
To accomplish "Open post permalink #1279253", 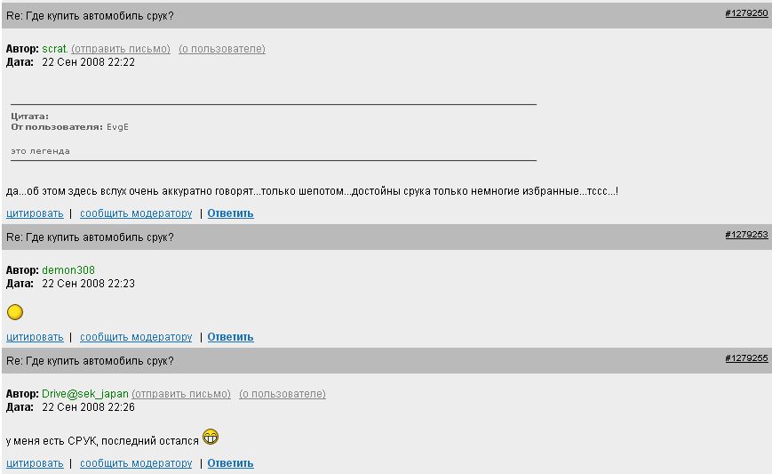I will tap(746, 235).
